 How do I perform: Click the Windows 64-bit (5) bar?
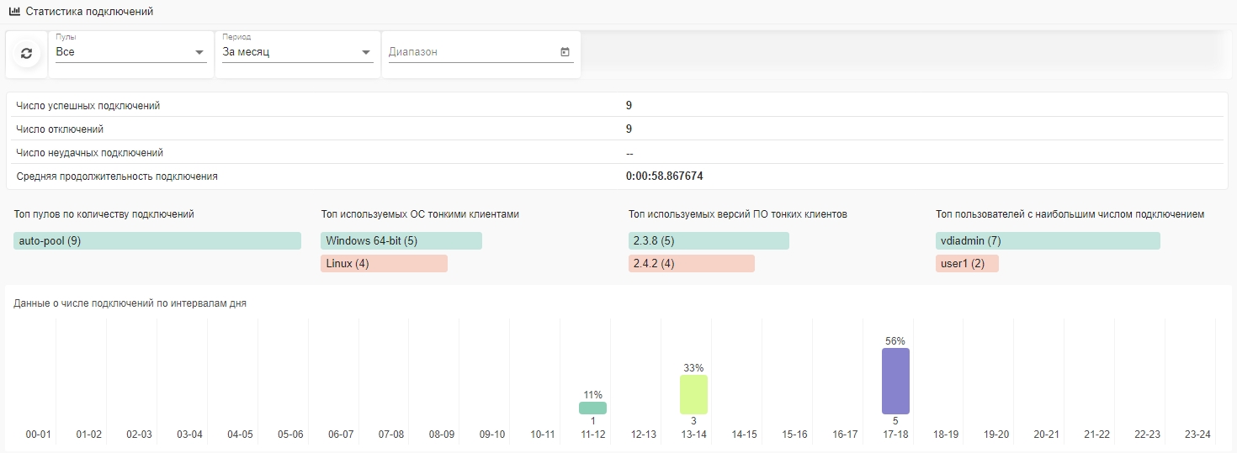click(401, 241)
